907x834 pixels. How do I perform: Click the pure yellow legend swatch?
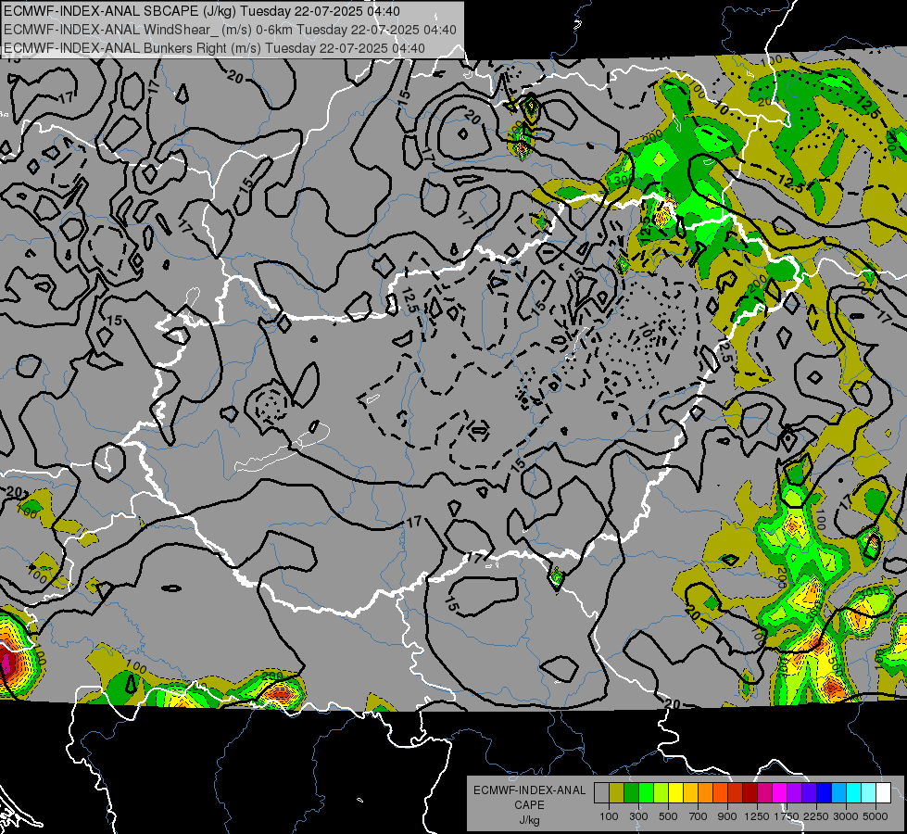coord(675,792)
